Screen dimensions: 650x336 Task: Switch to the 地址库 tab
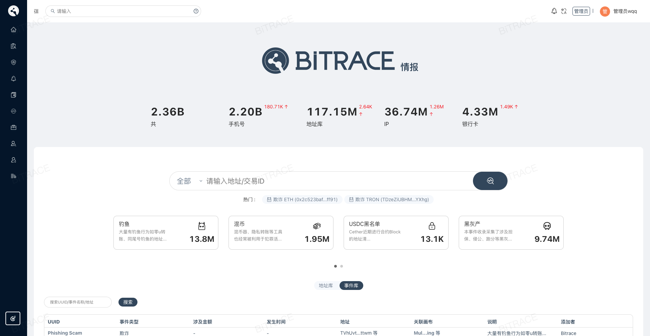click(326, 286)
